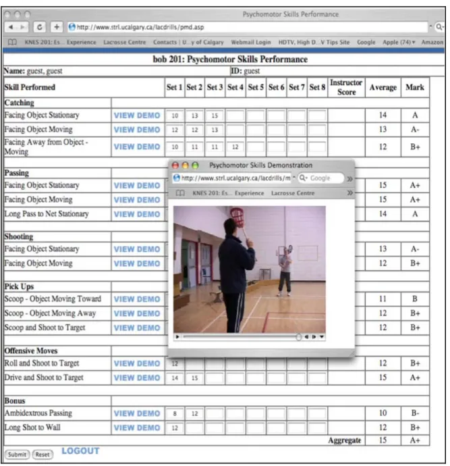View demo for Facing Away from Object Moving
This screenshot has width=450, height=466.
coord(137,147)
